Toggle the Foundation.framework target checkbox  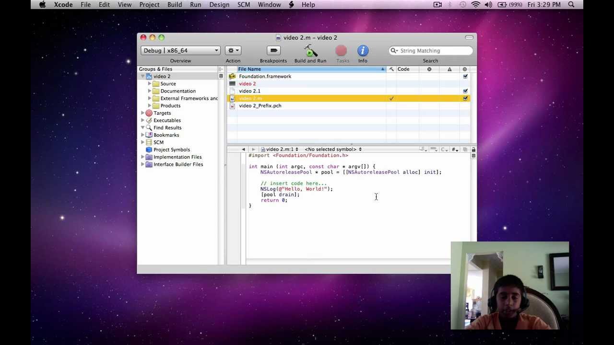465,76
